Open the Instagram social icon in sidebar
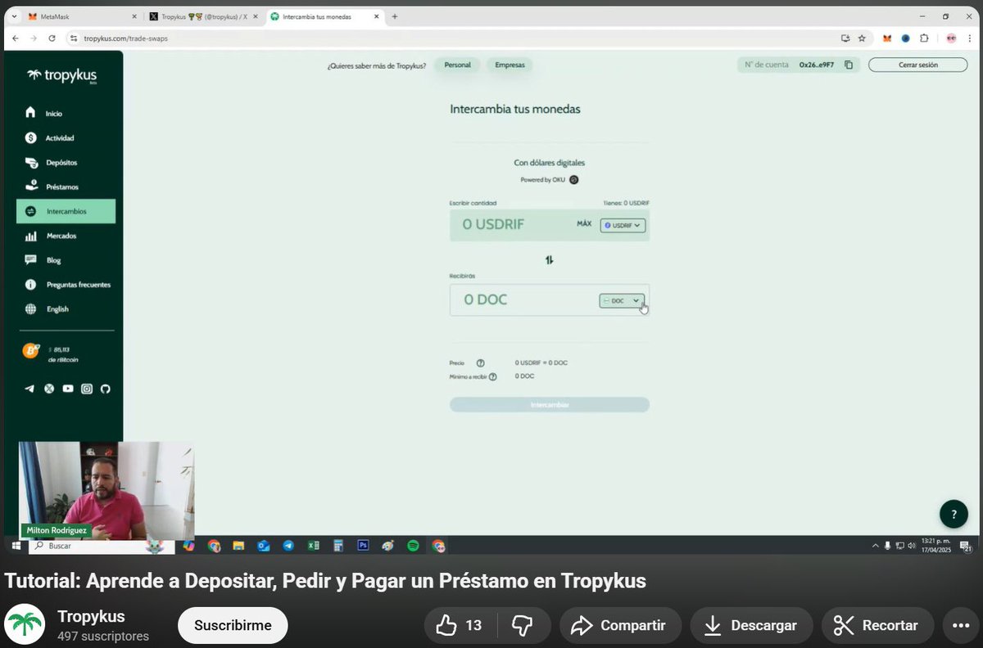Image resolution: width=983 pixels, height=648 pixels. pyautogui.click(x=87, y=389)
